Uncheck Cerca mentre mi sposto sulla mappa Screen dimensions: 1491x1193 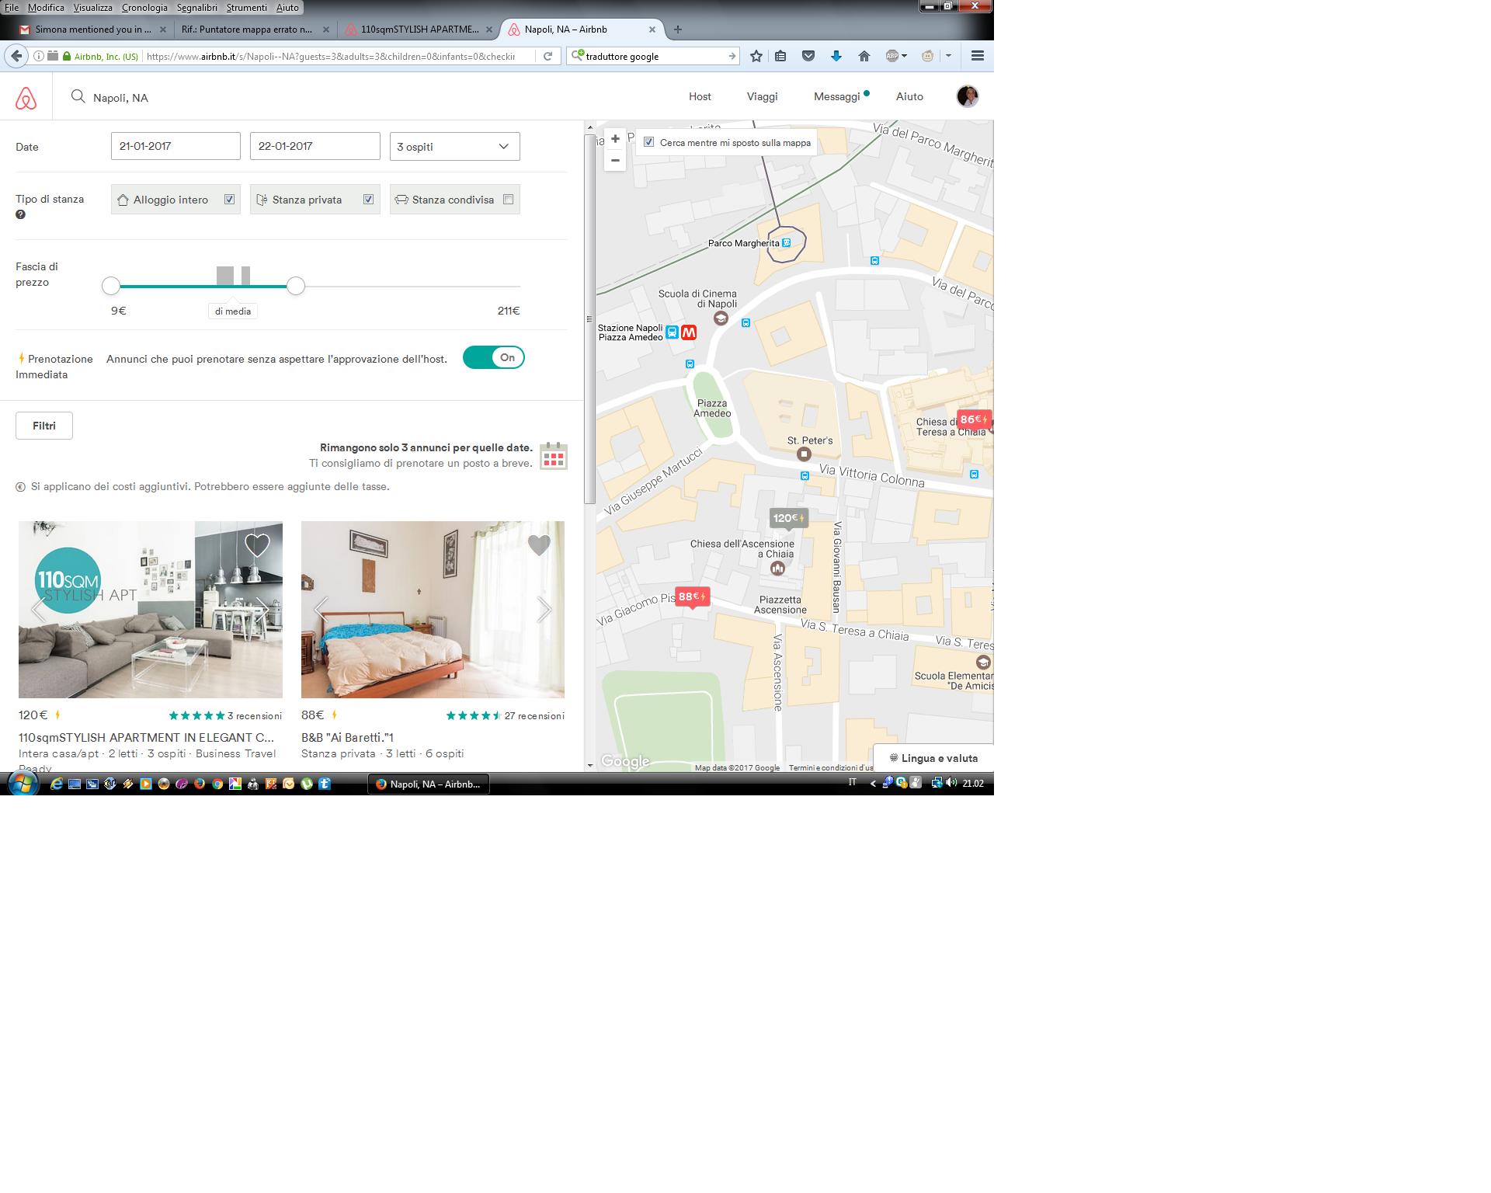(x=649, y=143)
